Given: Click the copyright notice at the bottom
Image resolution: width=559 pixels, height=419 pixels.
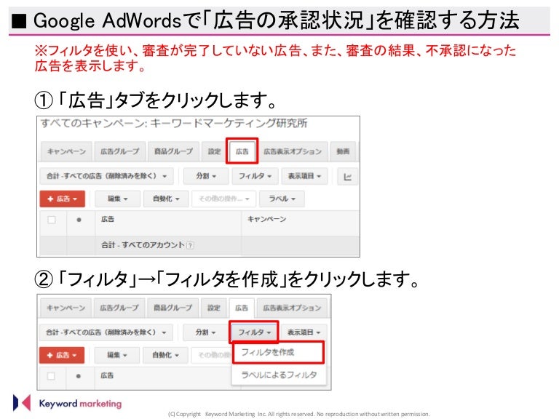Looking at the screenshot, I should point(299,414).
